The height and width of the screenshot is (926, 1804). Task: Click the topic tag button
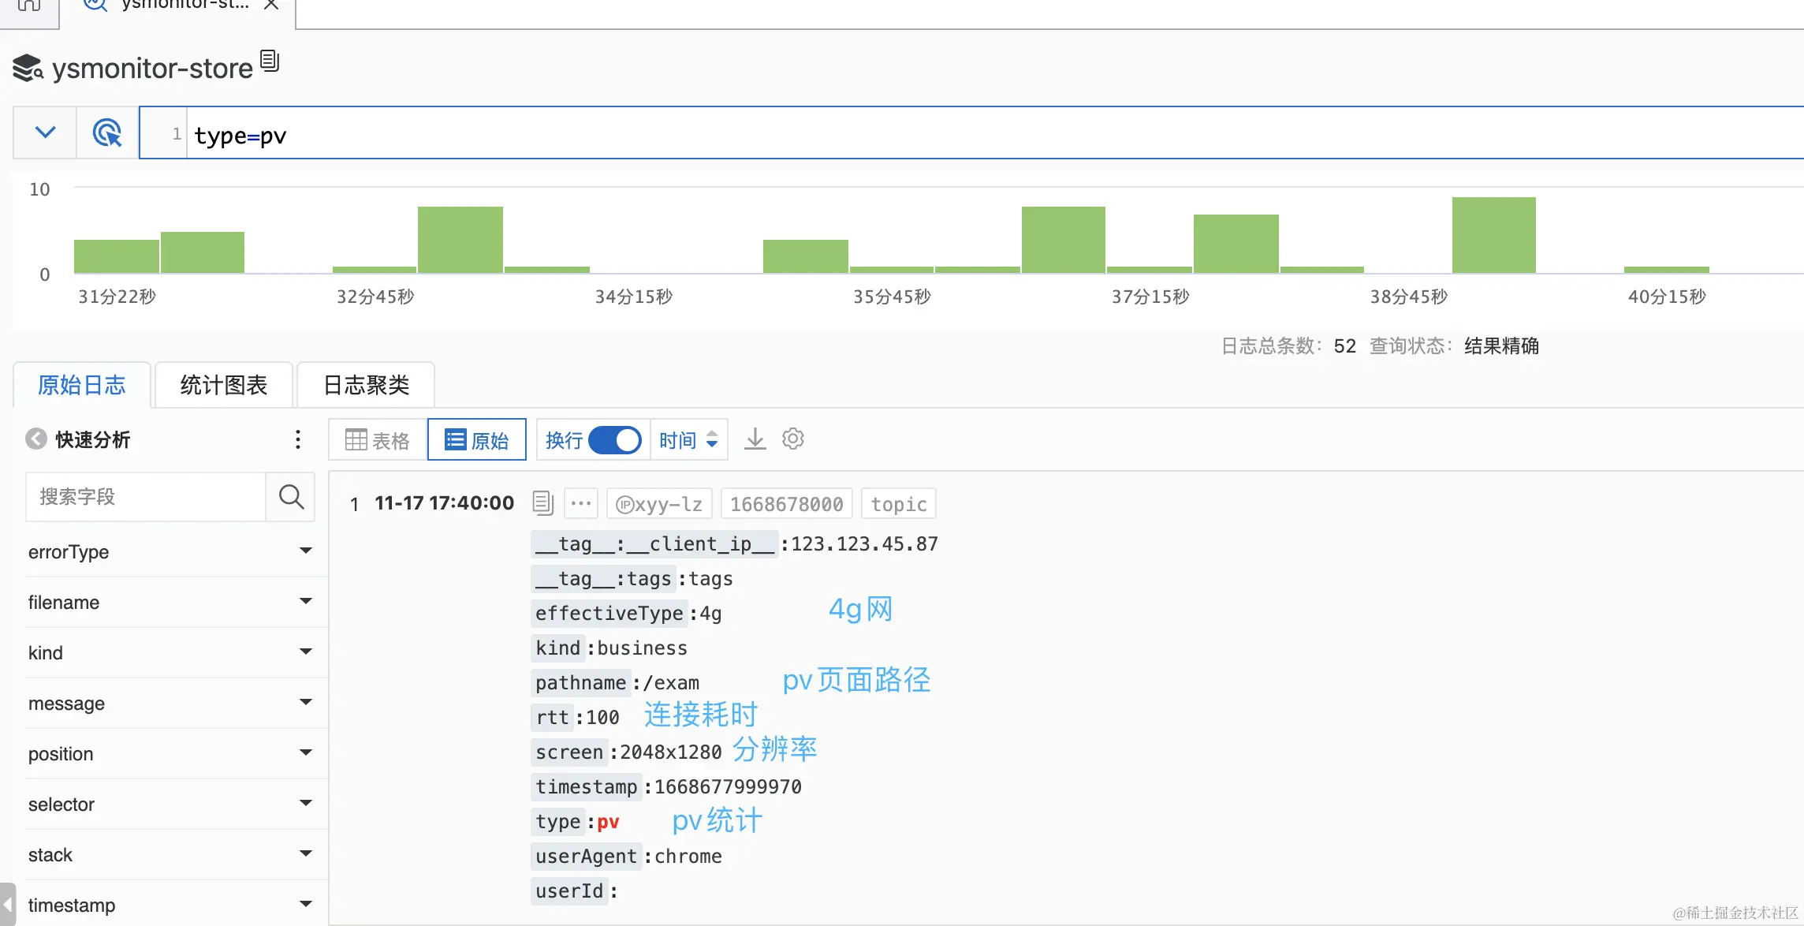pos(898,504)
